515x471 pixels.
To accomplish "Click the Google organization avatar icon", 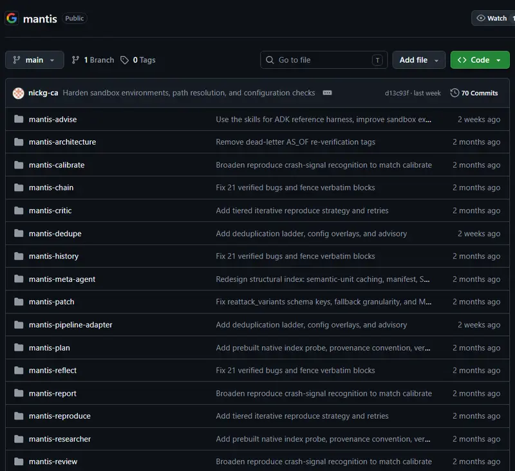I will (x=12, y=19).
